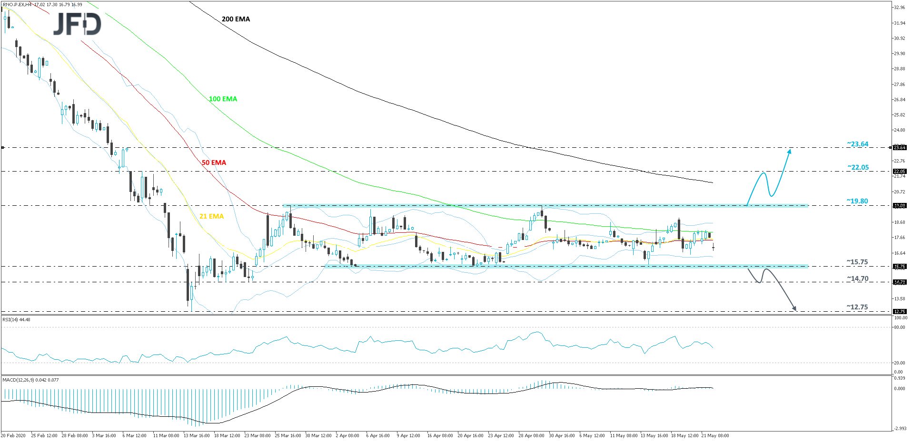
Task: Click the ~19.80 resistance level label
Action: 857,201
